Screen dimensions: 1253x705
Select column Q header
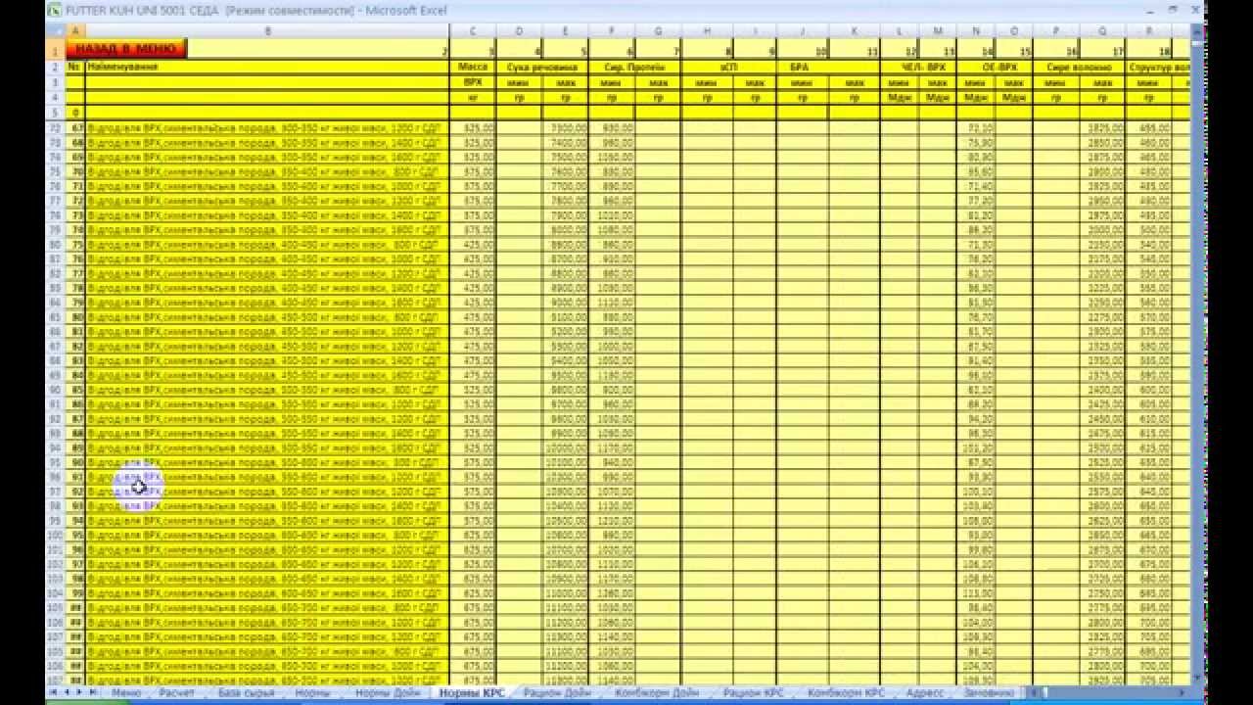tap(1103, 31)
